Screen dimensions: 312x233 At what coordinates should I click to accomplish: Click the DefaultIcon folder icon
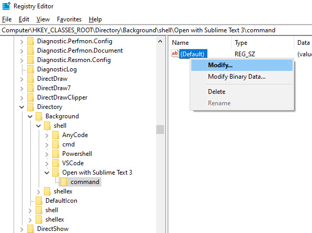(x=39, y=201)
